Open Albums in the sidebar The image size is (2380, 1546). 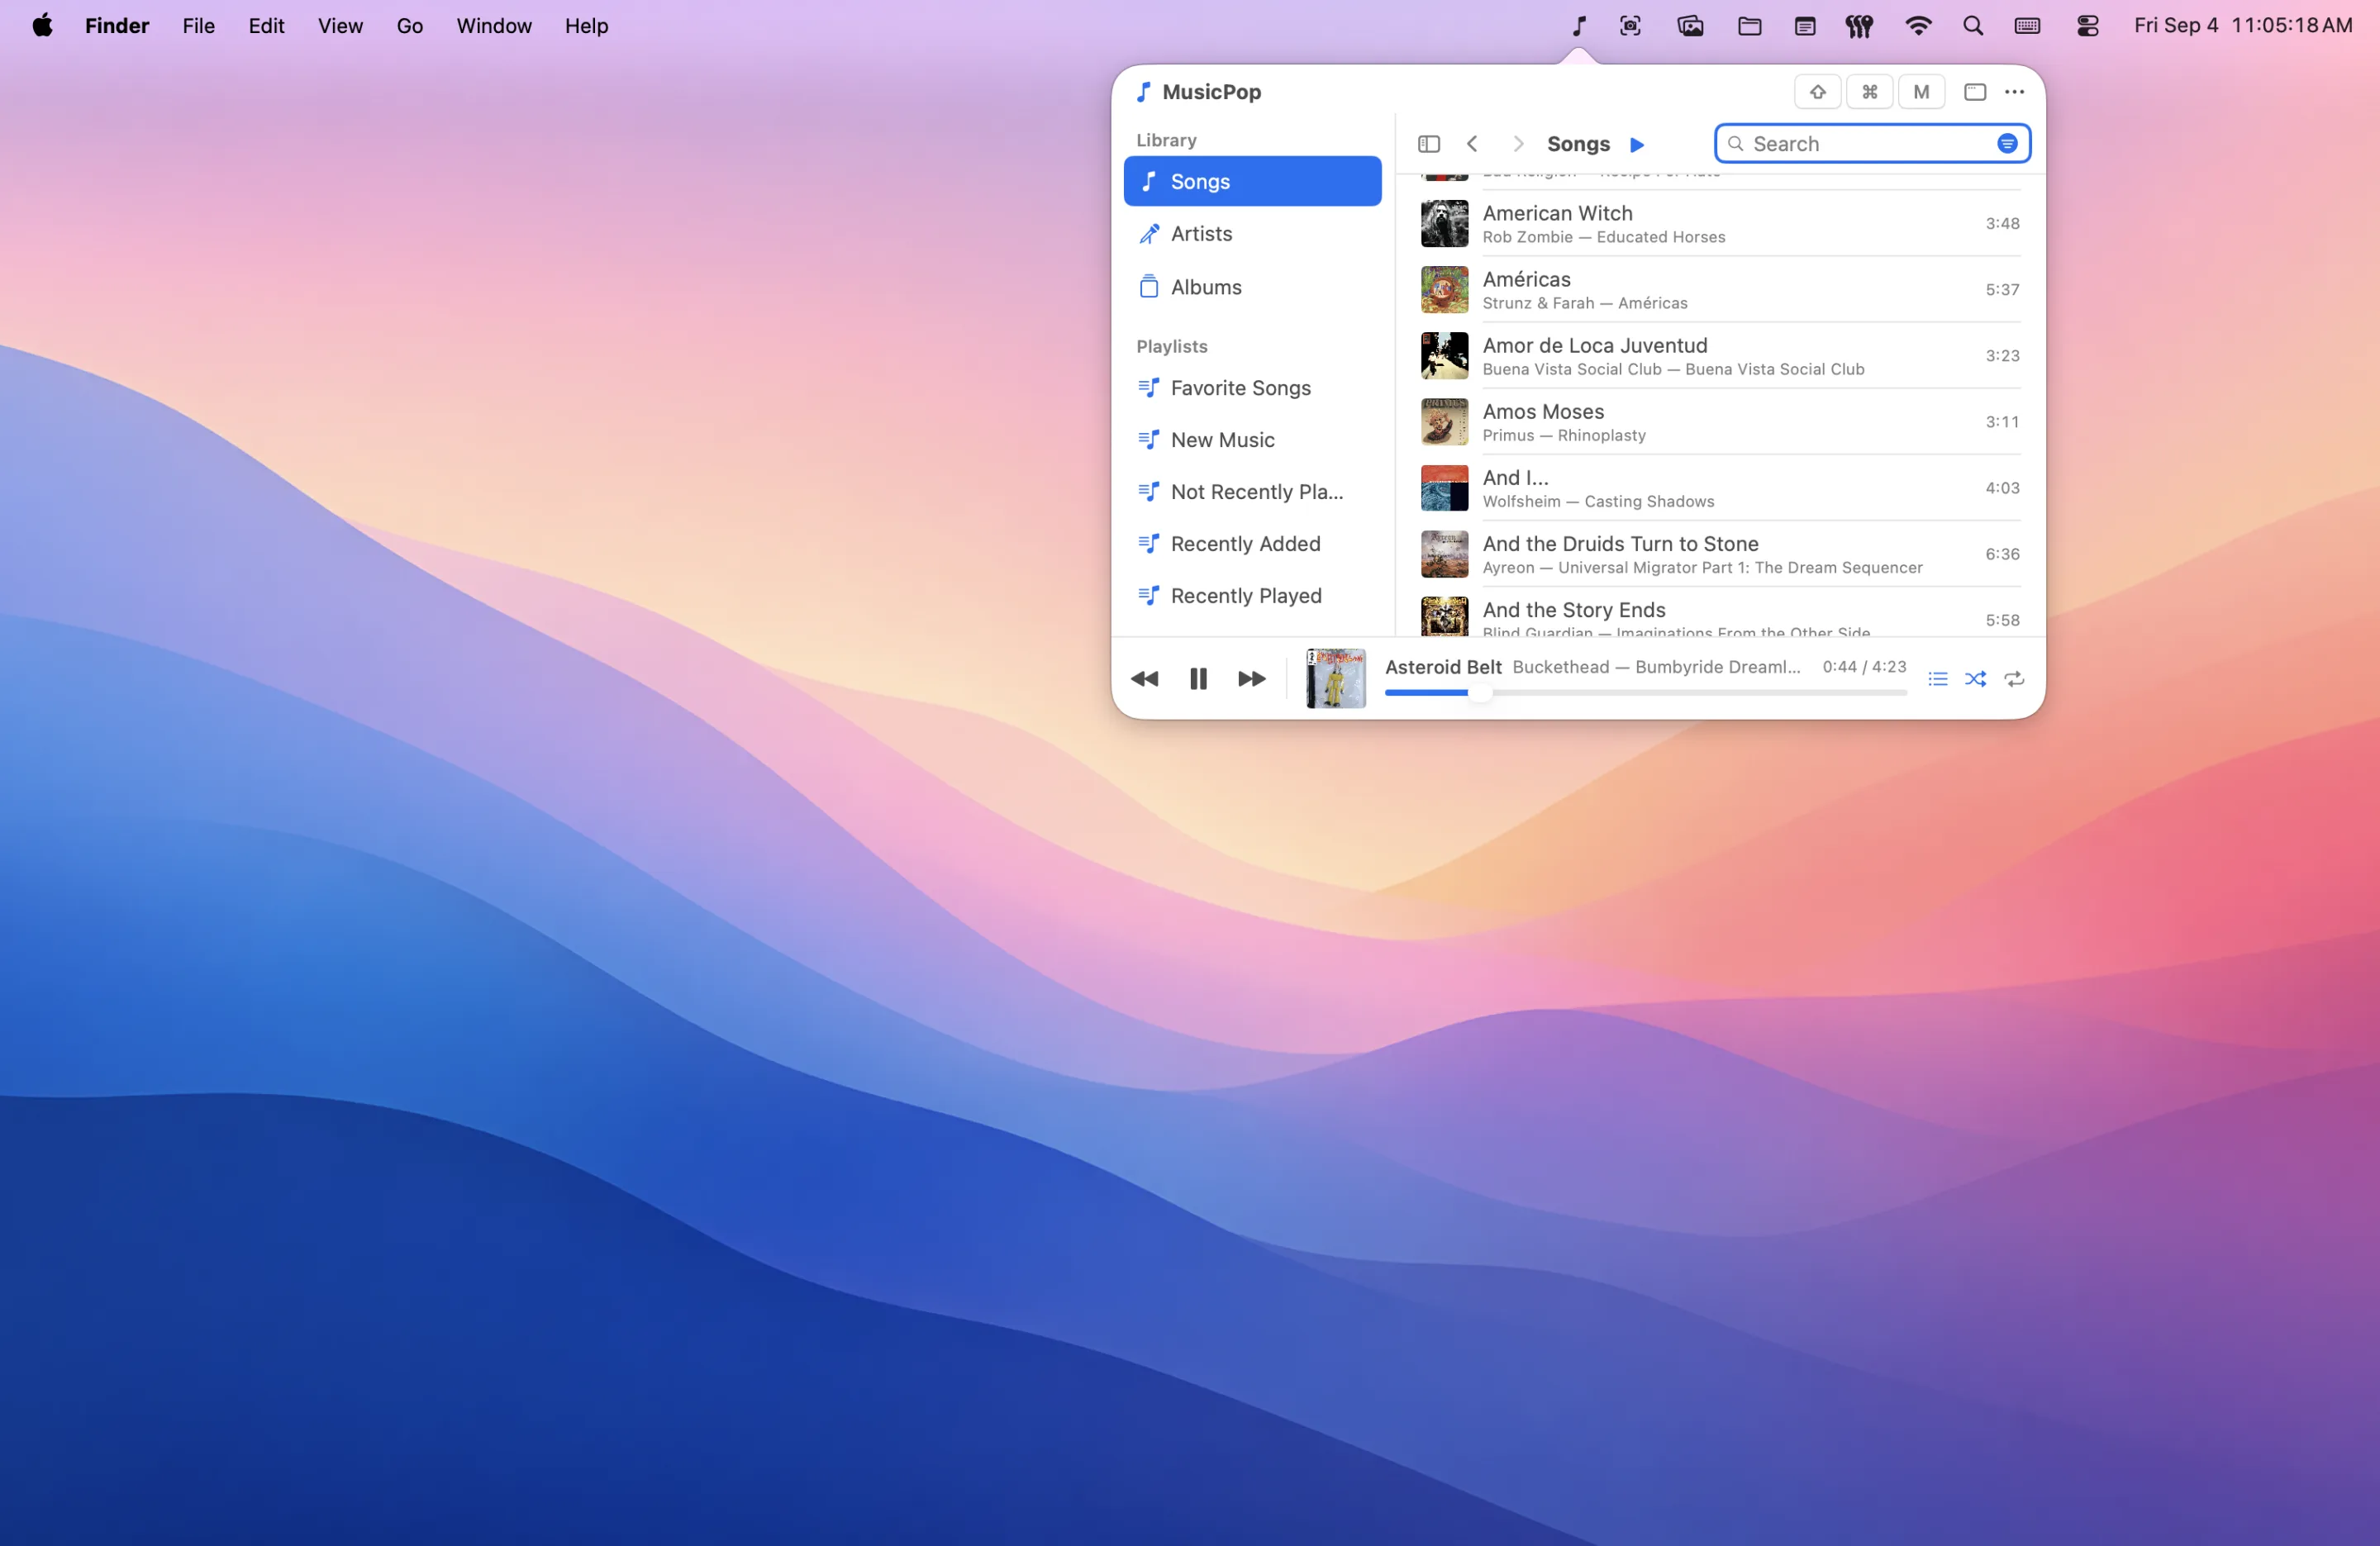click(x=1252, y=287)
